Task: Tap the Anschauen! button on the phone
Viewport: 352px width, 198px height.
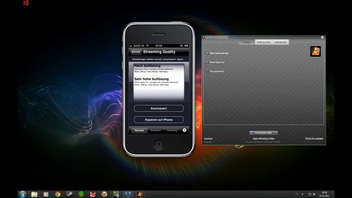Action: click(x=159, y=108)
